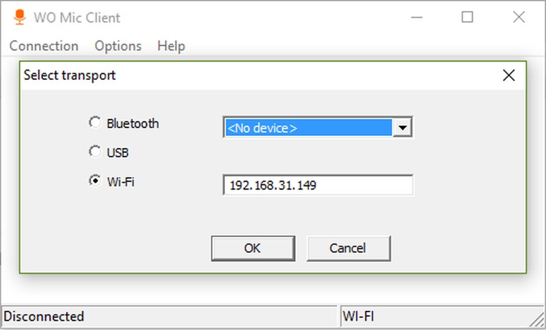Click the Disconnected status bar text
The height and width of the screenshot is (330, 546).
coord(44,316)
